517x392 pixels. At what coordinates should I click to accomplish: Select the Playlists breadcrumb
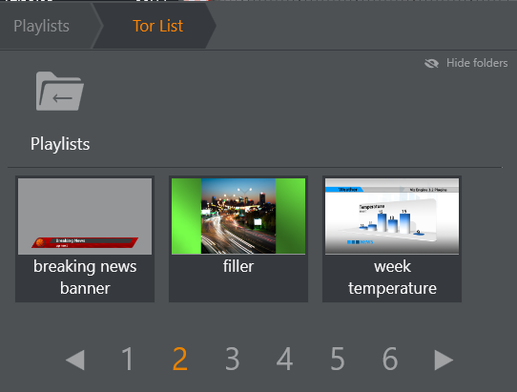pos(42,26)
